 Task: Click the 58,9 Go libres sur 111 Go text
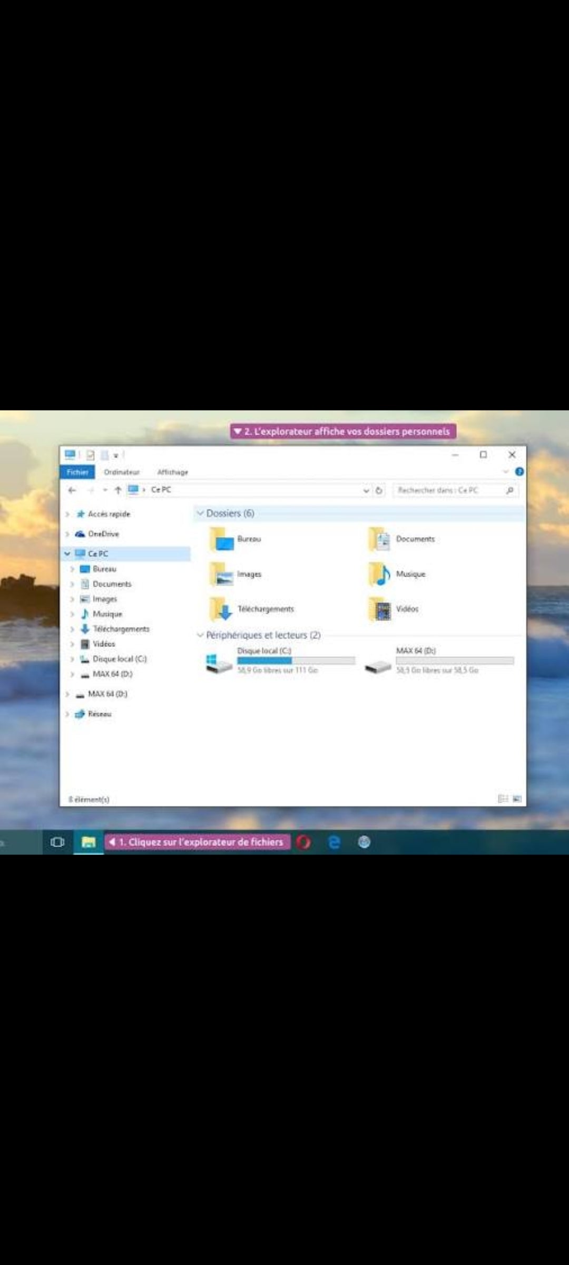pyautogui.click(x=278, y=670)
